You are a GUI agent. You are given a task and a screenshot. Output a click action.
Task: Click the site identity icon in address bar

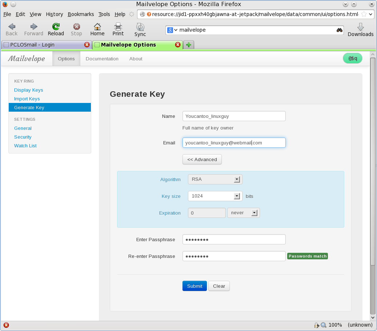coord(143,14)
